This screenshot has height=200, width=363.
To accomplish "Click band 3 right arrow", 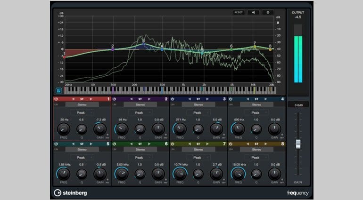I will click(x=207, y=99).
